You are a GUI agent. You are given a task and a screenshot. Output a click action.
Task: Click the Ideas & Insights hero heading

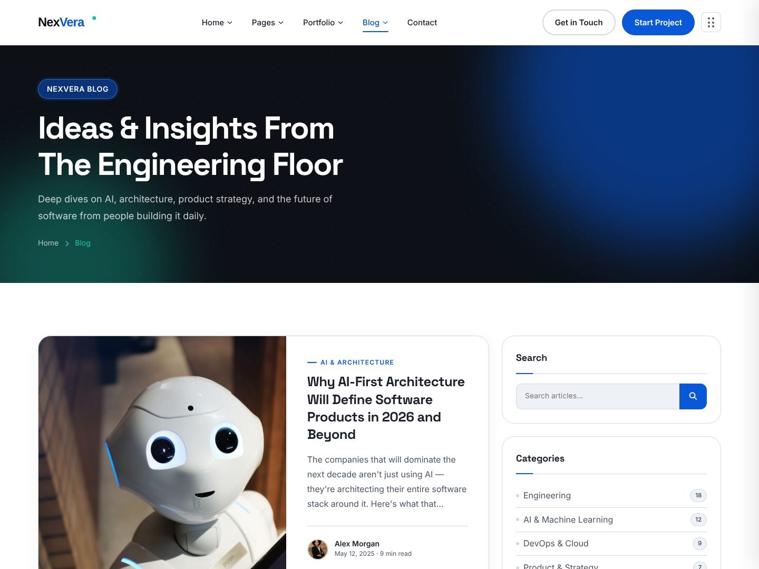tap(190, 146)
